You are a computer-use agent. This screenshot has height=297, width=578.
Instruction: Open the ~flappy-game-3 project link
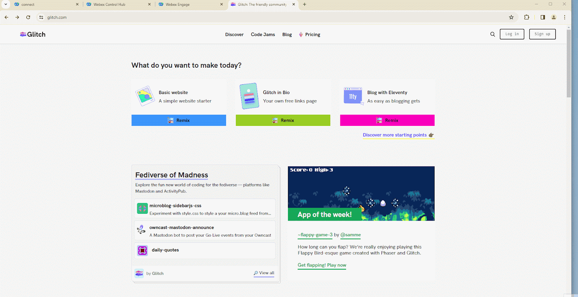pyautogui.click(x=315, y=235)
